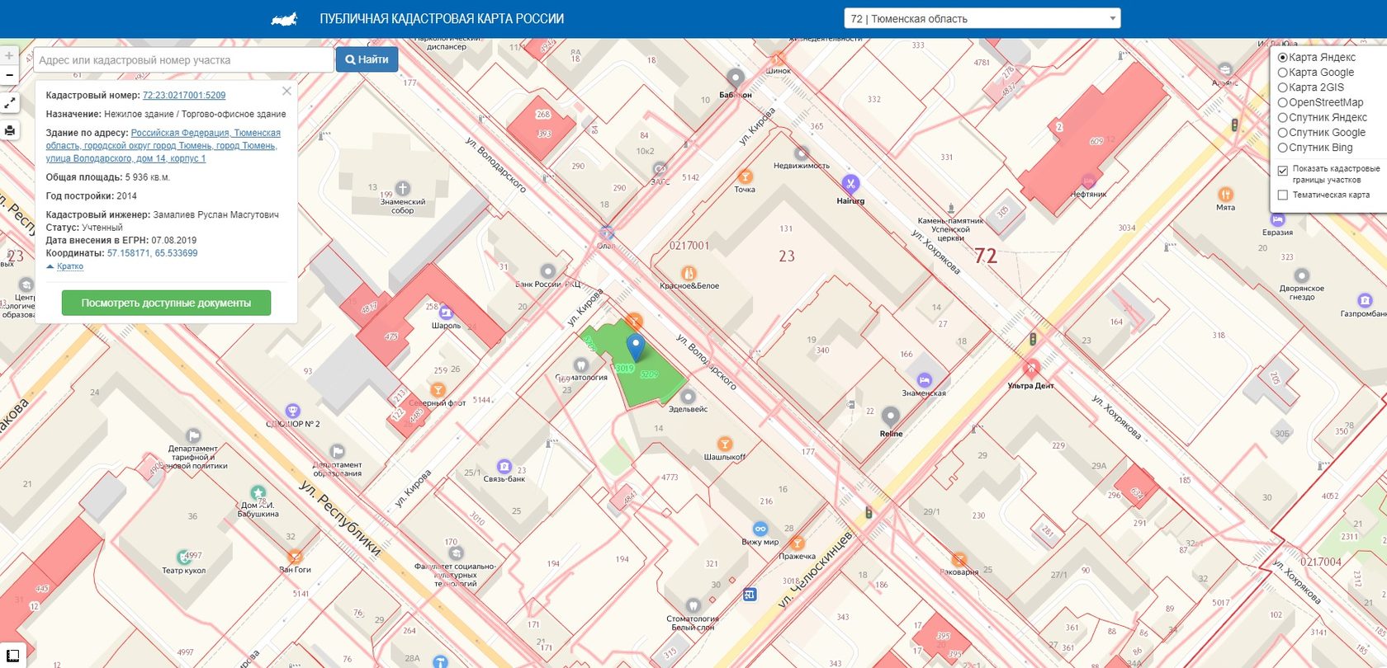
Task: Open Связь-банк purple icon
Action: tap(504, 466)
